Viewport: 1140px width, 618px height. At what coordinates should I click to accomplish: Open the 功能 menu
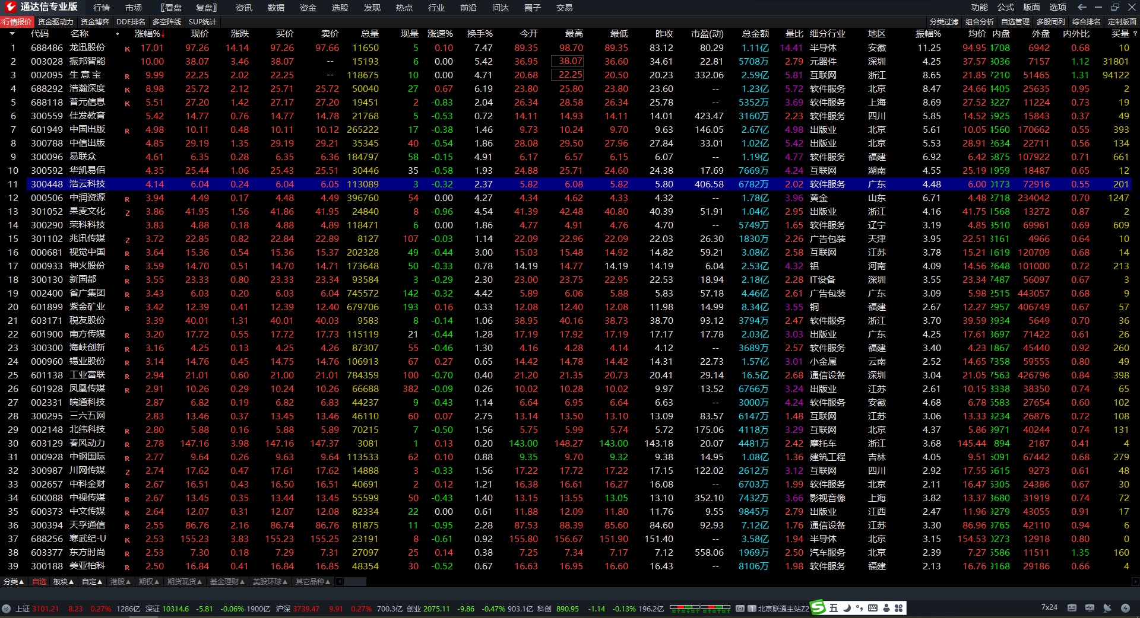tap(980, 7)
